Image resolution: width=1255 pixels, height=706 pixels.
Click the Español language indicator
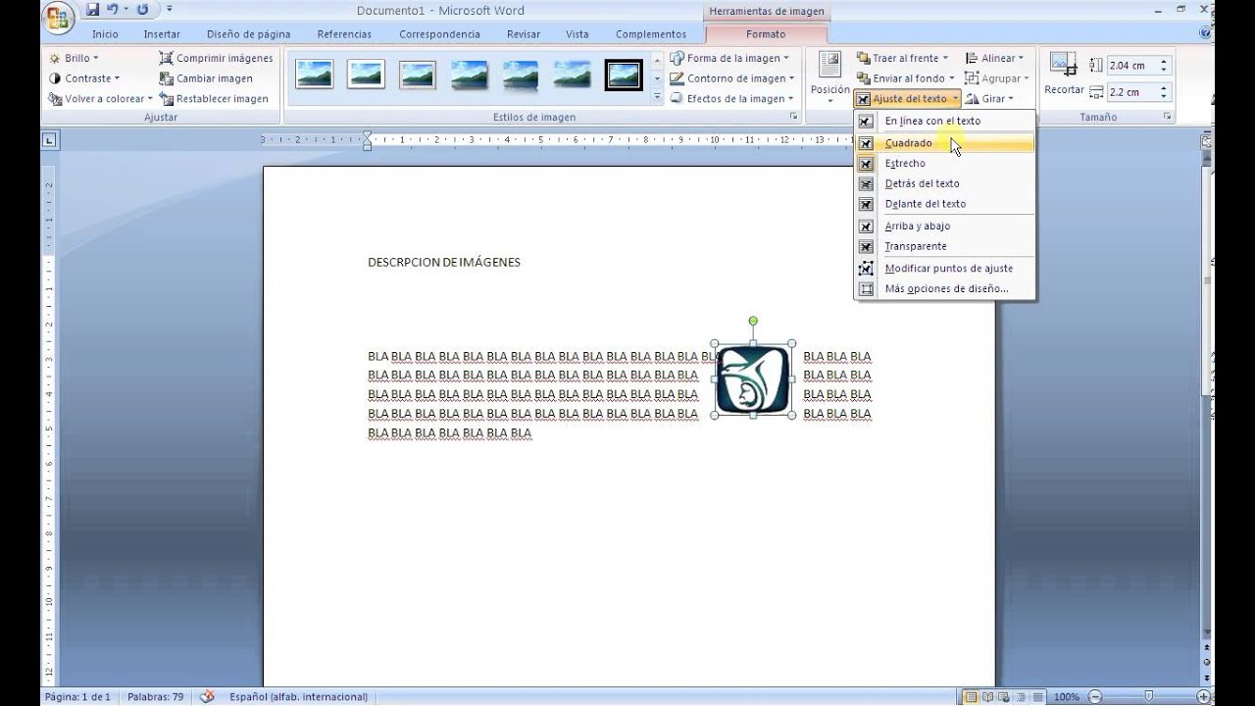299,697
